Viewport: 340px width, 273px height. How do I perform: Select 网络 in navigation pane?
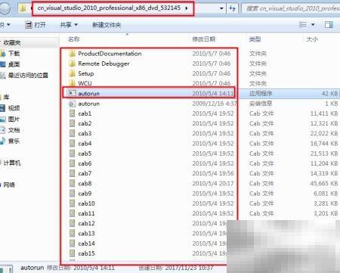(x=9, y=185)
